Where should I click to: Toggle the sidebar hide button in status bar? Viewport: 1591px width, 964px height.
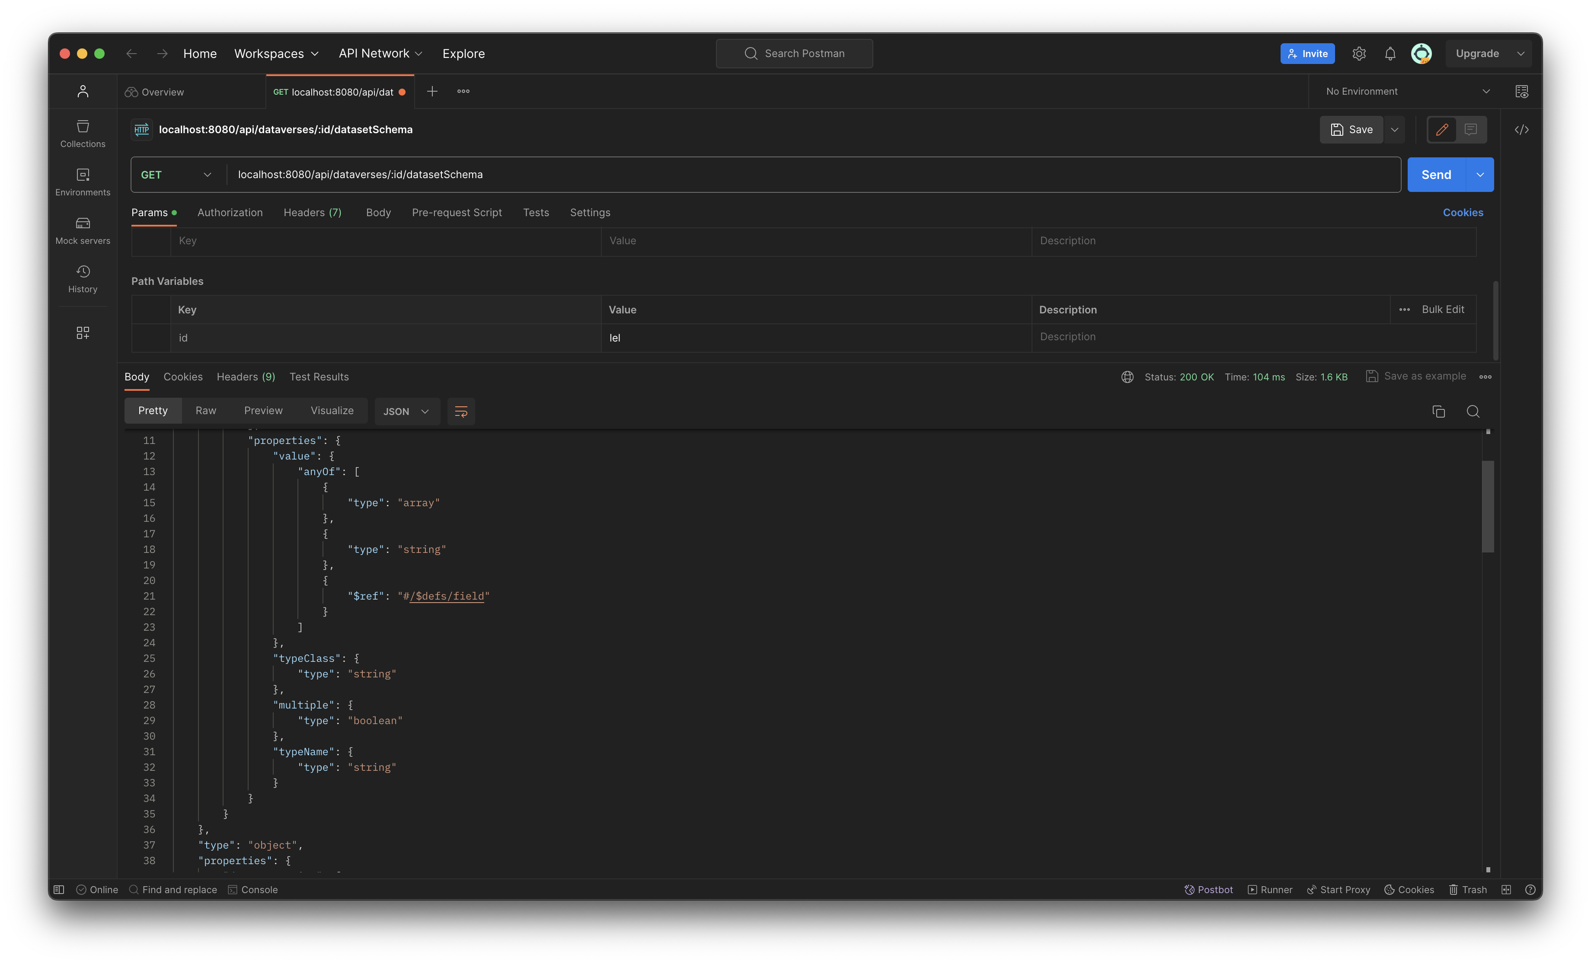tap(59, 889)
